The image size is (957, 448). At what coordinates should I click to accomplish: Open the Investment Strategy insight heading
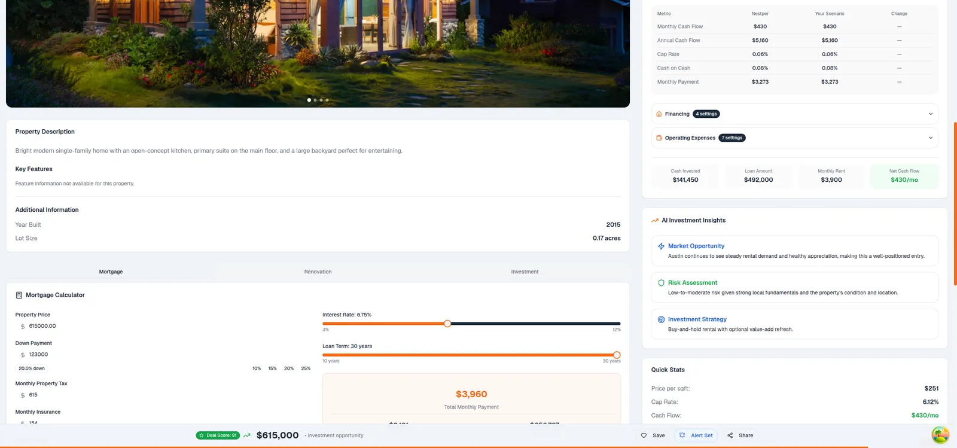pos(697,319)
